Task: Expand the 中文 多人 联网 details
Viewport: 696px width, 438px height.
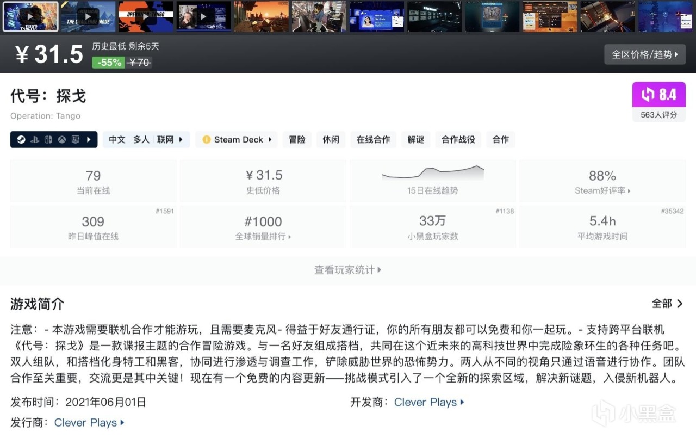Action: 146,140
